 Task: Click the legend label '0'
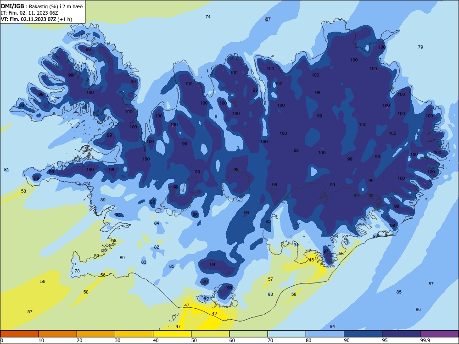point(2,340)
